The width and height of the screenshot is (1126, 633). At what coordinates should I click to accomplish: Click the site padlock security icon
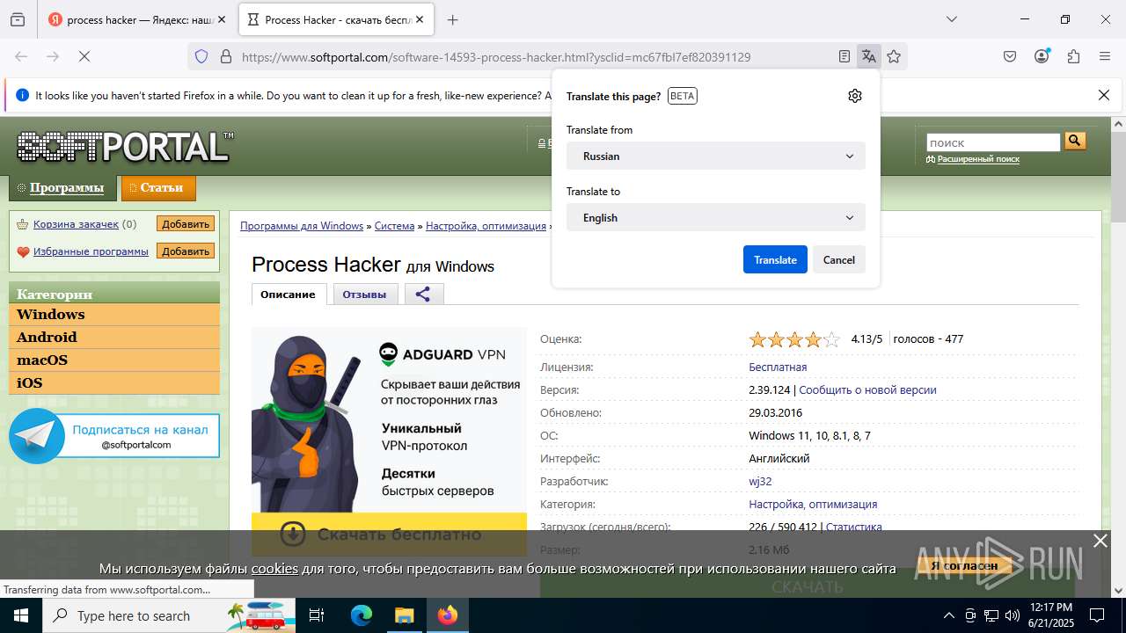226,56
